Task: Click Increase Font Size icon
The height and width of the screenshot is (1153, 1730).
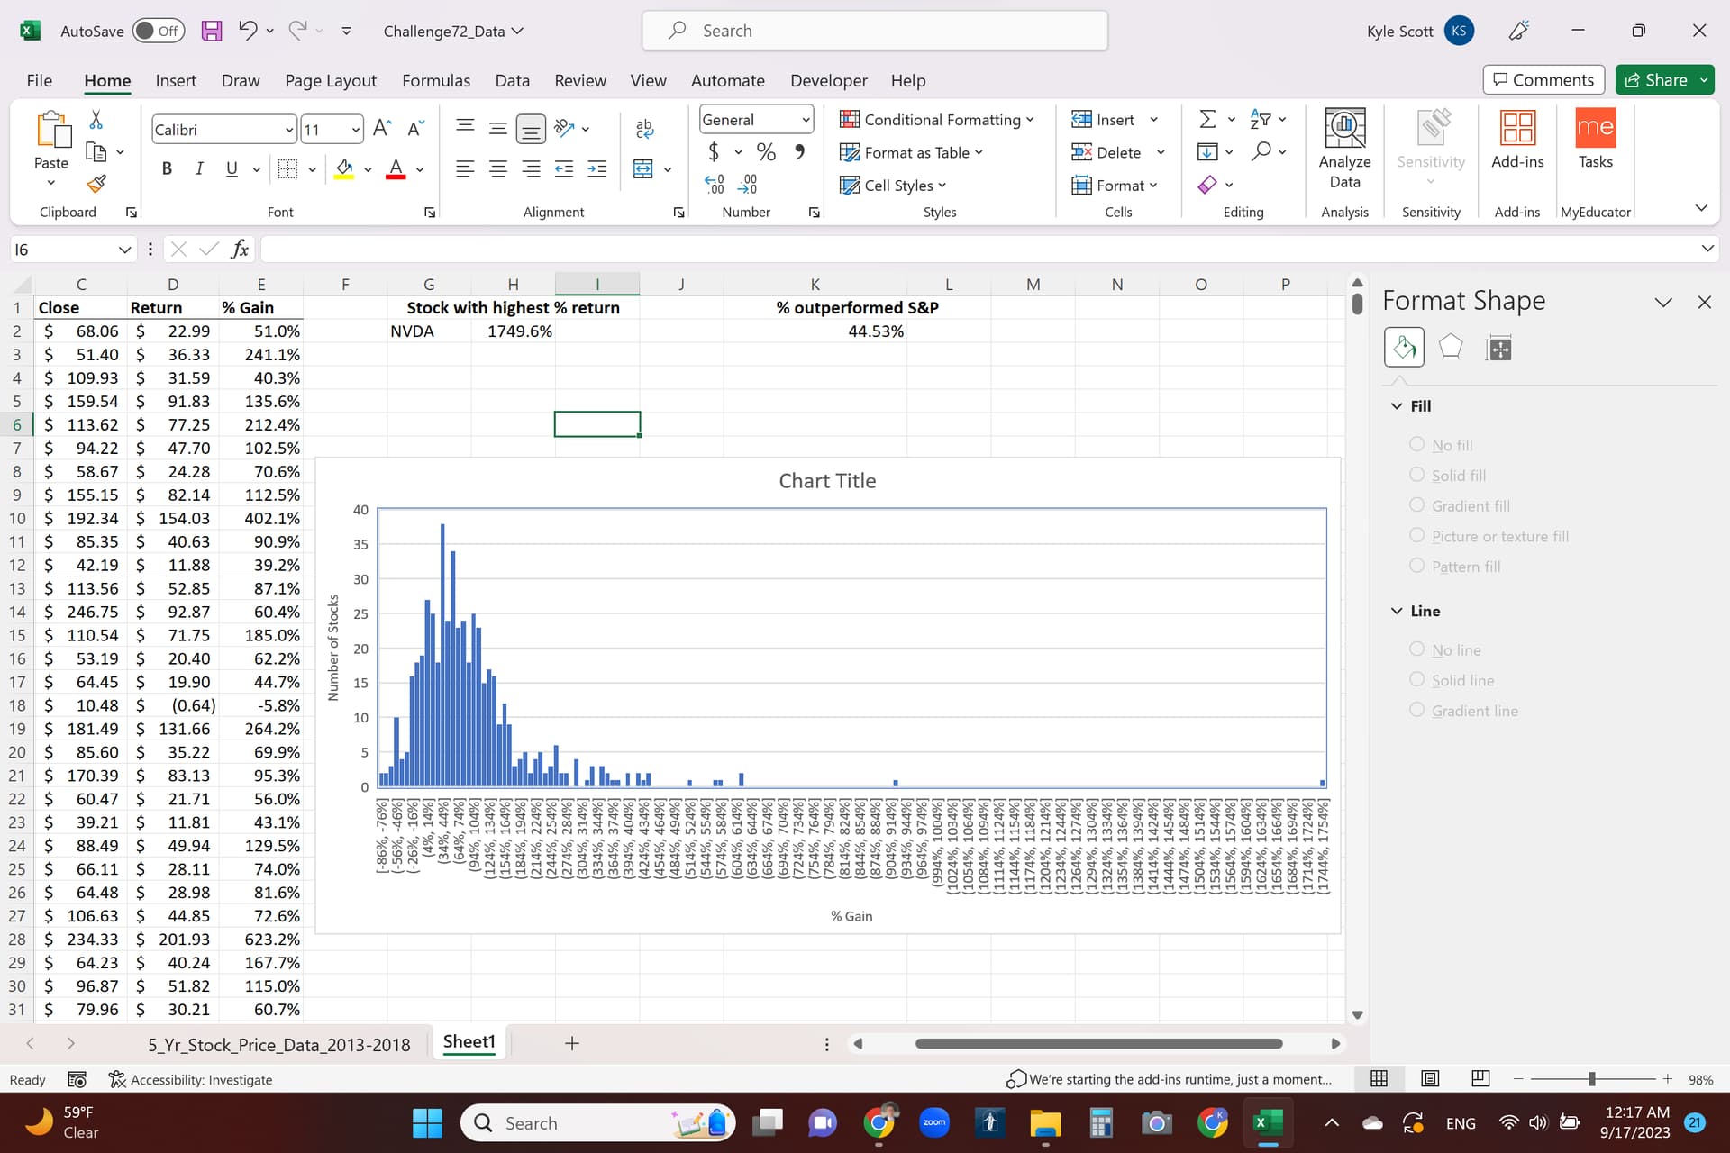Action: coord(382,129)
